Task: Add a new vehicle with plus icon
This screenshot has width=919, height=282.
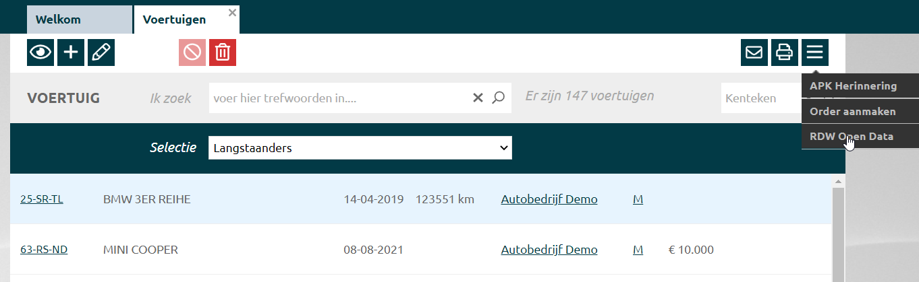Action: (71, 52)
